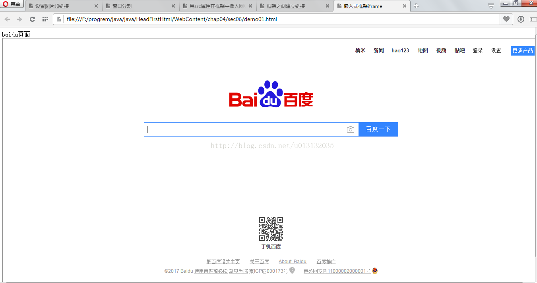Close the 用src属性在框架中插入网页 tab

[x=250, y=6]
